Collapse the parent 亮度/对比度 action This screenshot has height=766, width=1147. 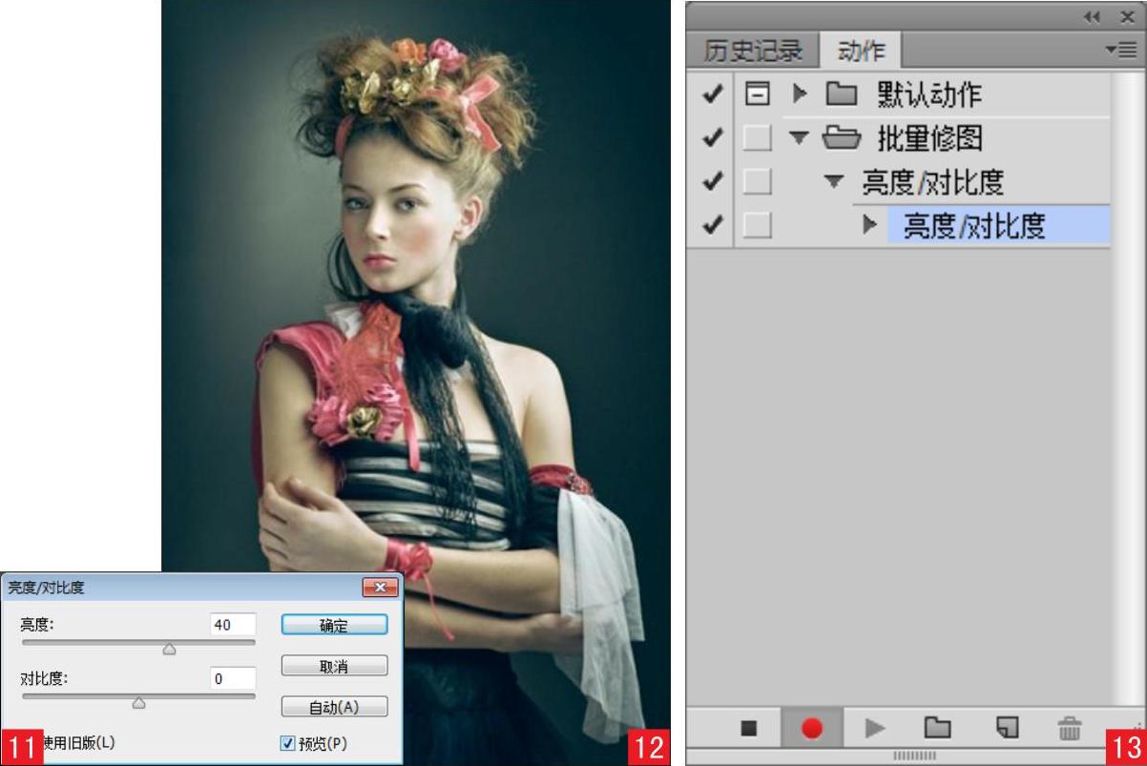835,181
